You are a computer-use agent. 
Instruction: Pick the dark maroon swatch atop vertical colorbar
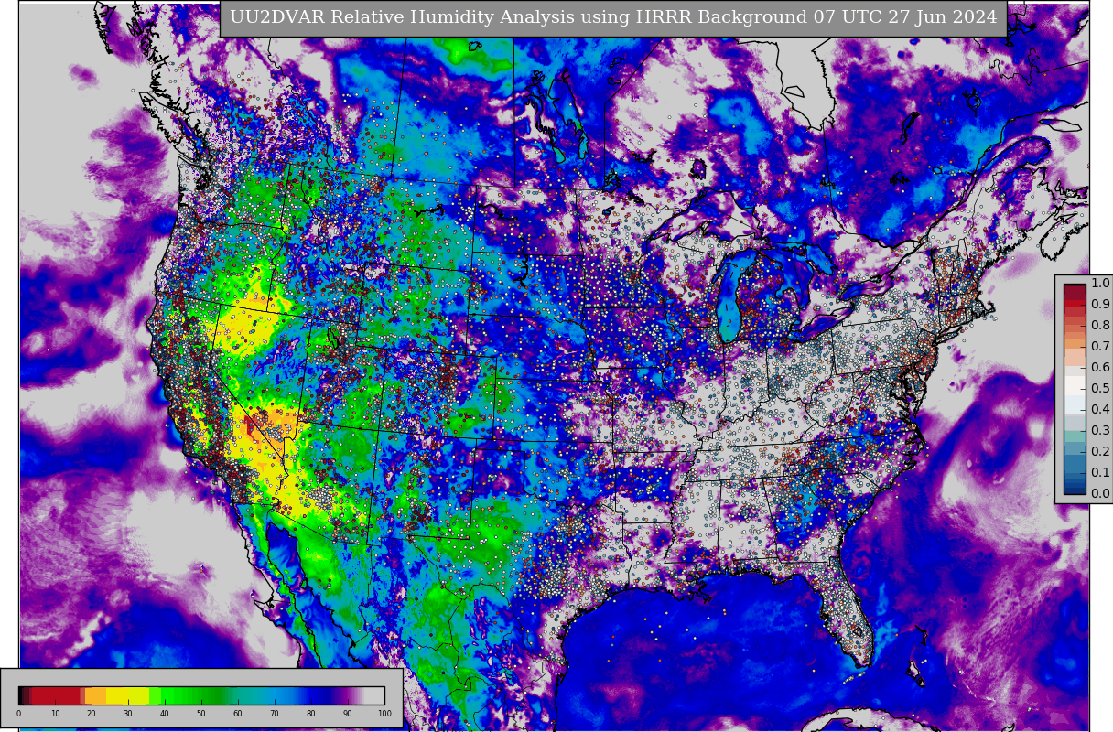coord(1075,292)
